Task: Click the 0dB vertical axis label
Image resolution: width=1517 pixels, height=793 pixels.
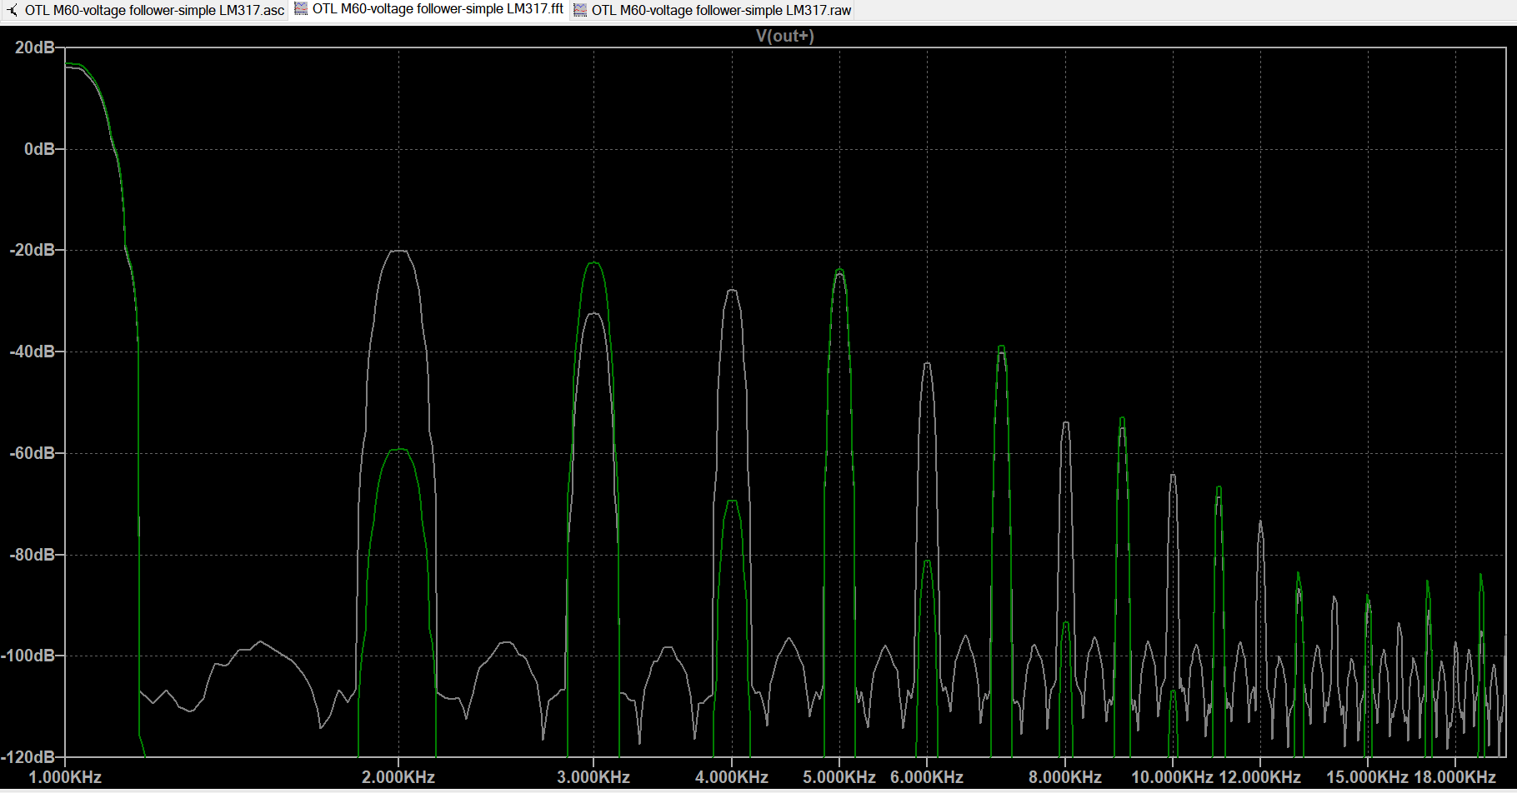Action: (x=39, y=149)
